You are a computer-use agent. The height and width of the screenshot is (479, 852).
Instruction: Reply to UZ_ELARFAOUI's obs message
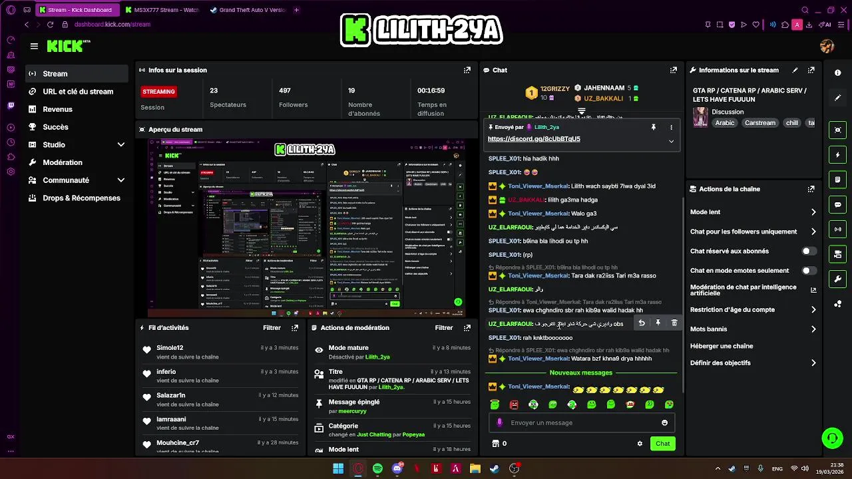[x=642, y=323]
